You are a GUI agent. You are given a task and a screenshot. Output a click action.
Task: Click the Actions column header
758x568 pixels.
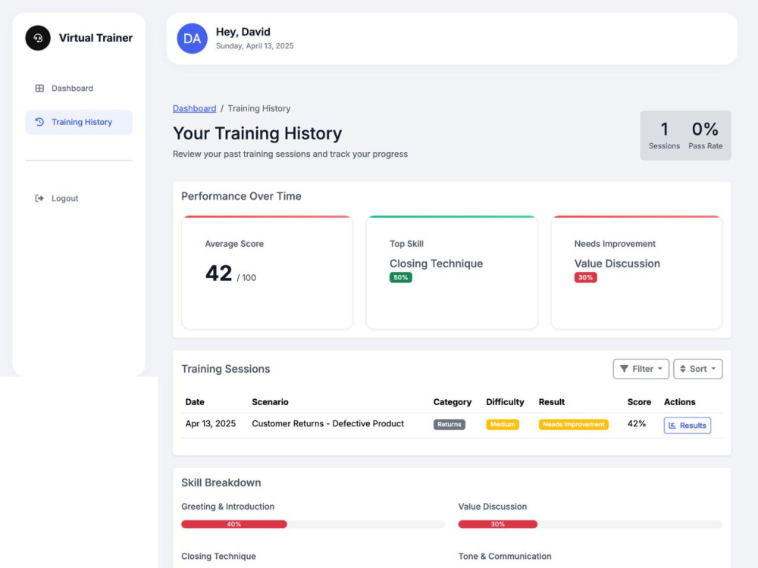coord(679,402)
